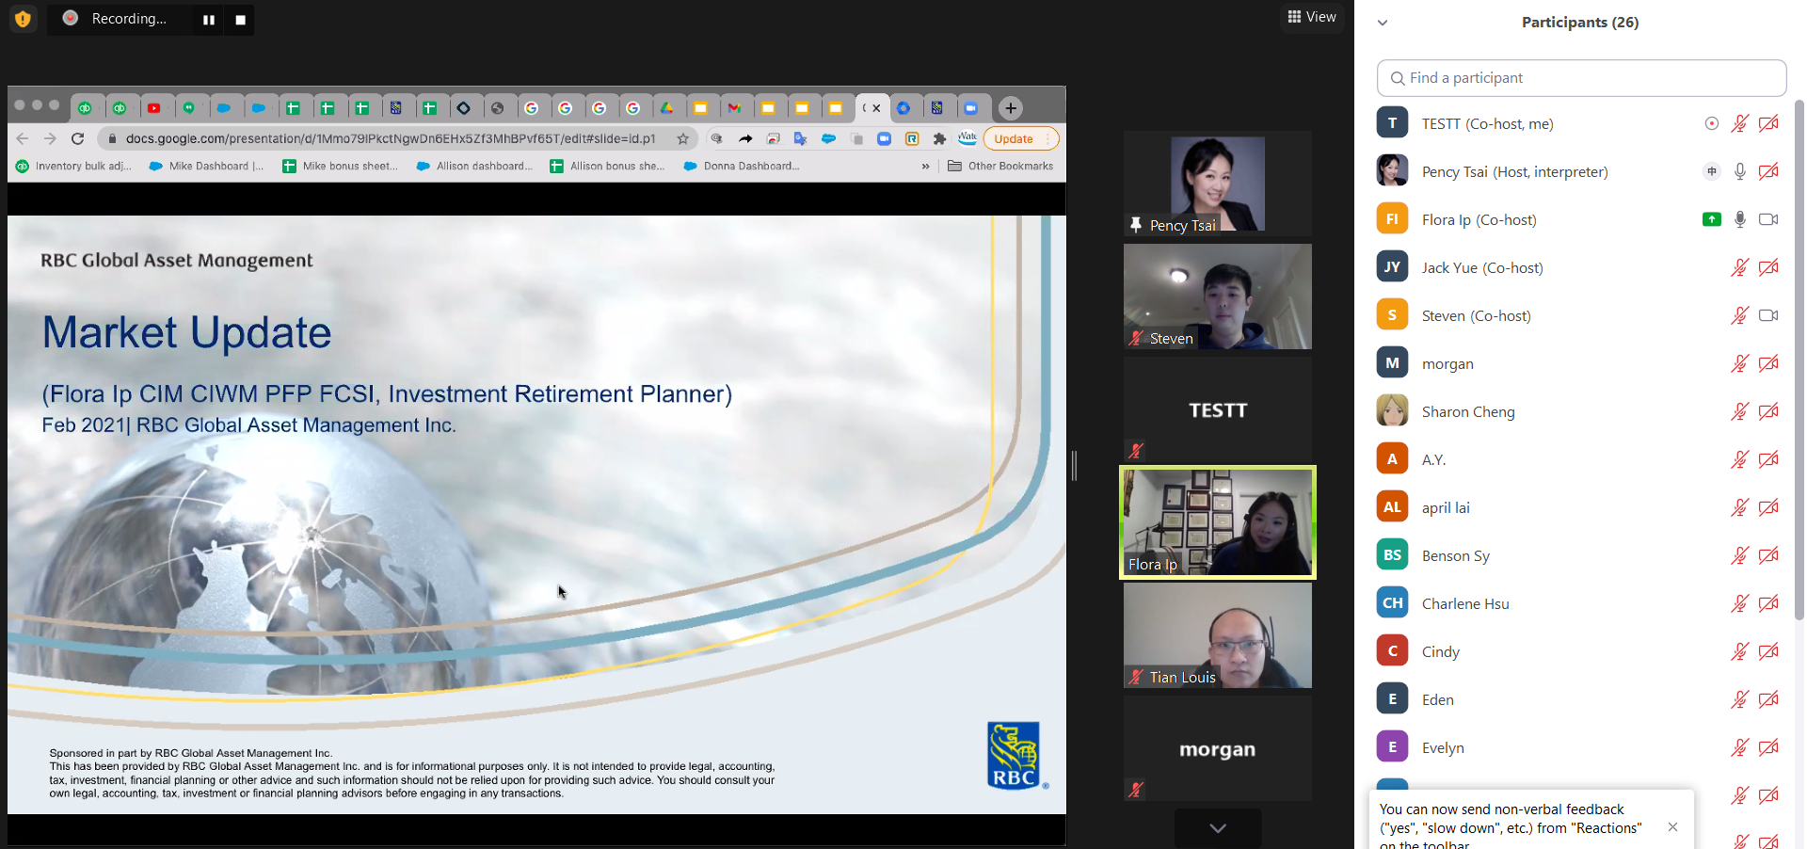Go back in the browser
Viewport: 1807px width, 849px height.
point(23,138)
